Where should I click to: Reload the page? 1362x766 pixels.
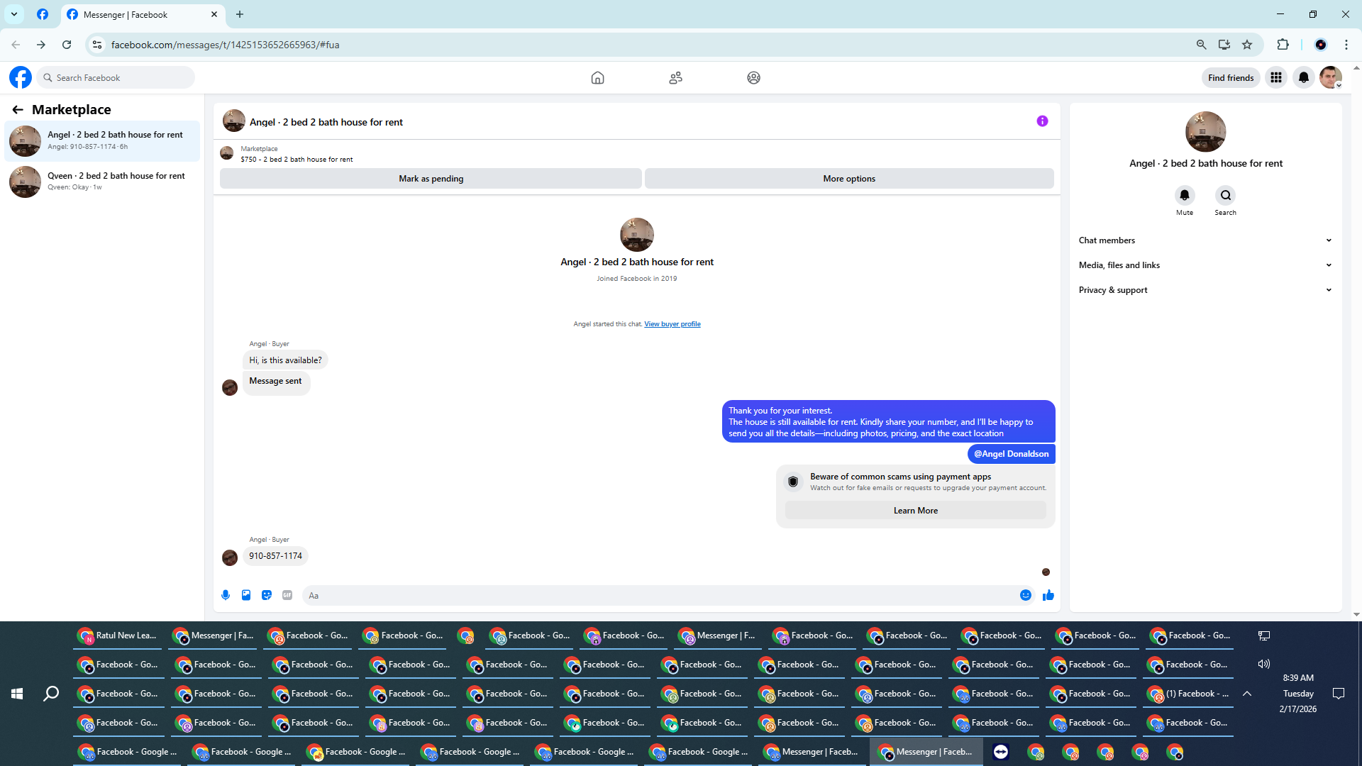pyautogui.click(x=67, y=45)
